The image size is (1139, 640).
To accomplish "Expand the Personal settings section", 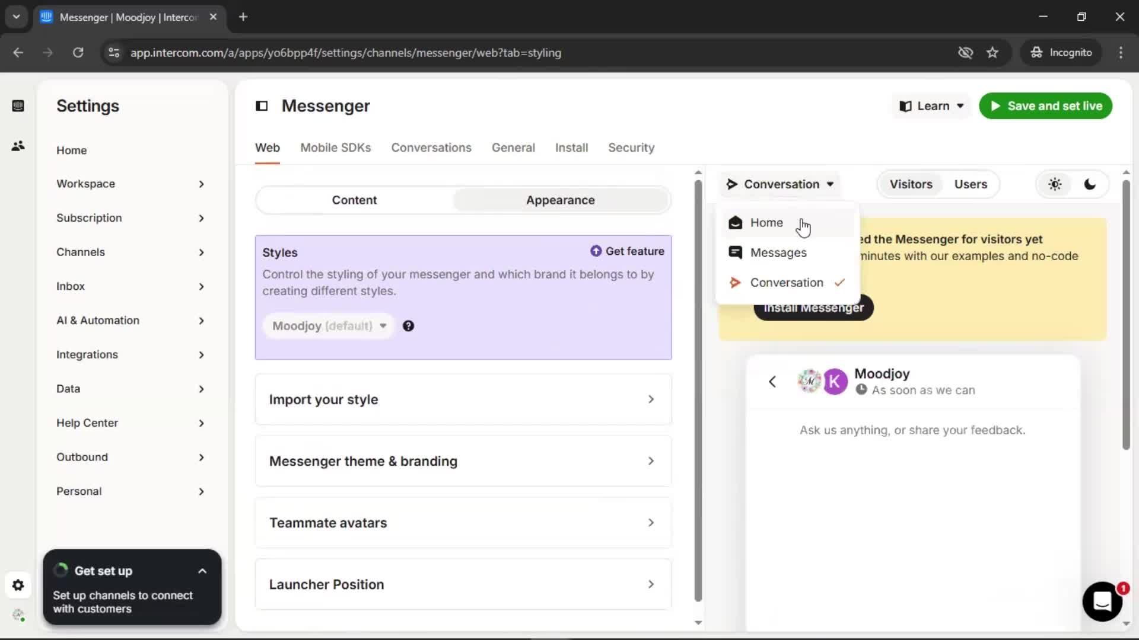I will click(131, 492).
